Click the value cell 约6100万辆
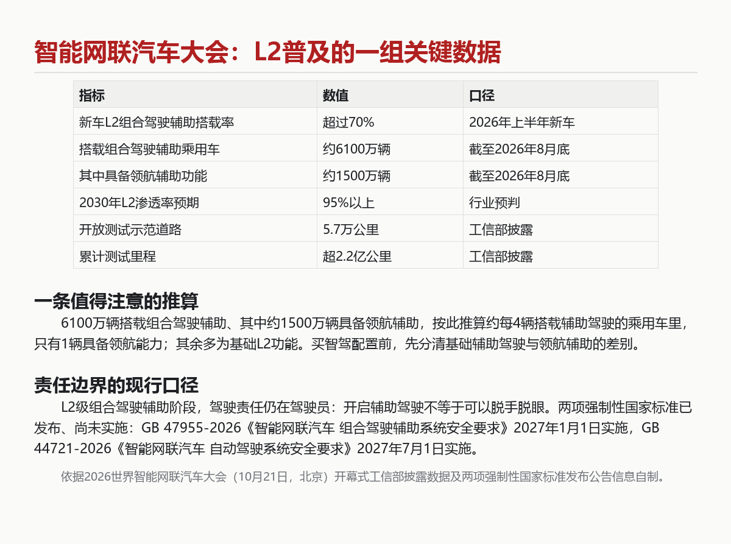The image size is (731, 544). point(390,148)
